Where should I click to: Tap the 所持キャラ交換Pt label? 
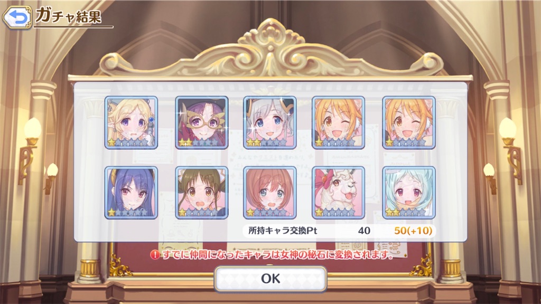pyautogui.click(x=283, y=231)
